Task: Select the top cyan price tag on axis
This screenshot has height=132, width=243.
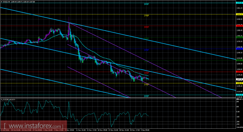Action: (x=239, y=3)
